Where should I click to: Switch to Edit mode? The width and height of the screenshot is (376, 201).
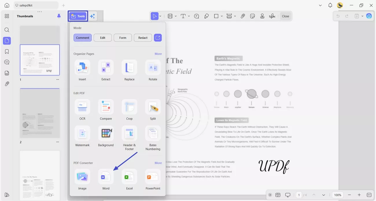(102, 38)
